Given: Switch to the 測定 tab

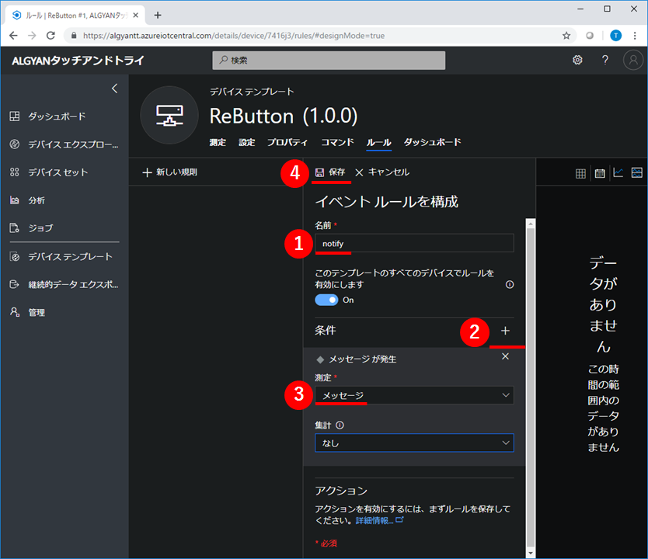Looking at the screenshot, I should (218, 142).
